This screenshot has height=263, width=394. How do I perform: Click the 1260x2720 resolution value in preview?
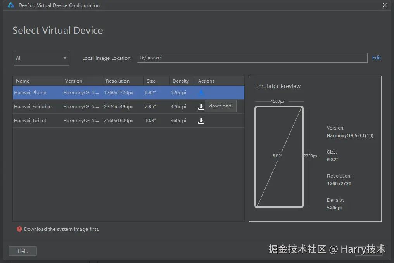click(339, 184)
